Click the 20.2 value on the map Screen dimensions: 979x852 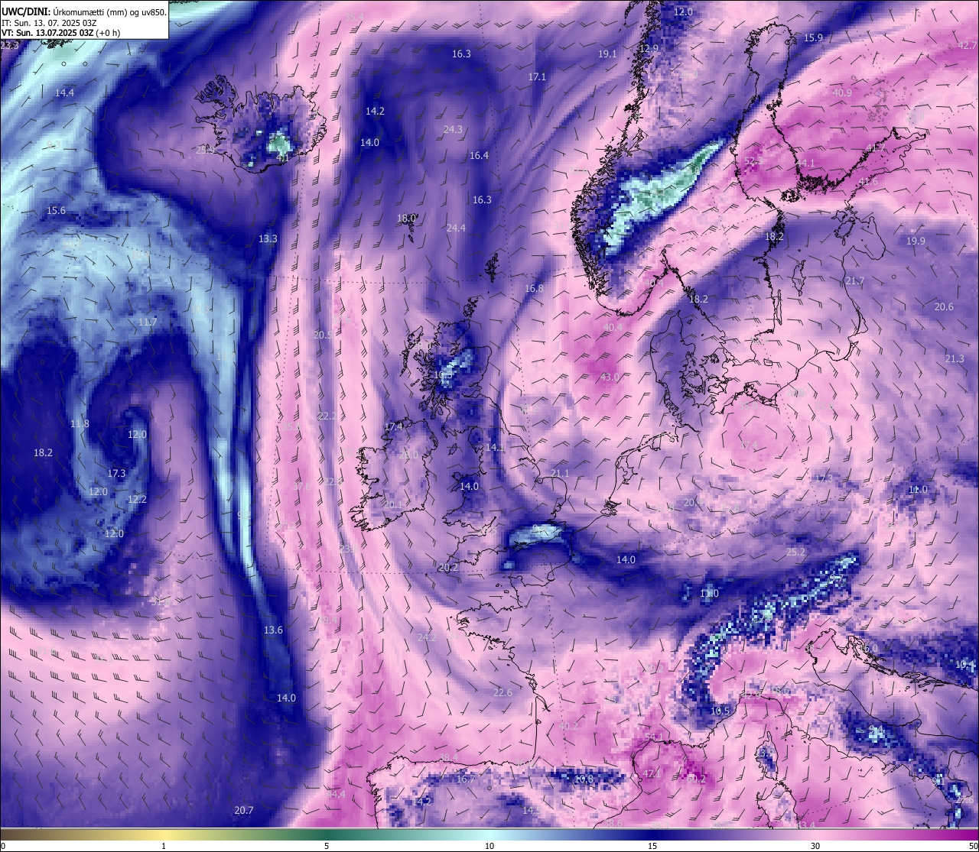click(448, 567)
